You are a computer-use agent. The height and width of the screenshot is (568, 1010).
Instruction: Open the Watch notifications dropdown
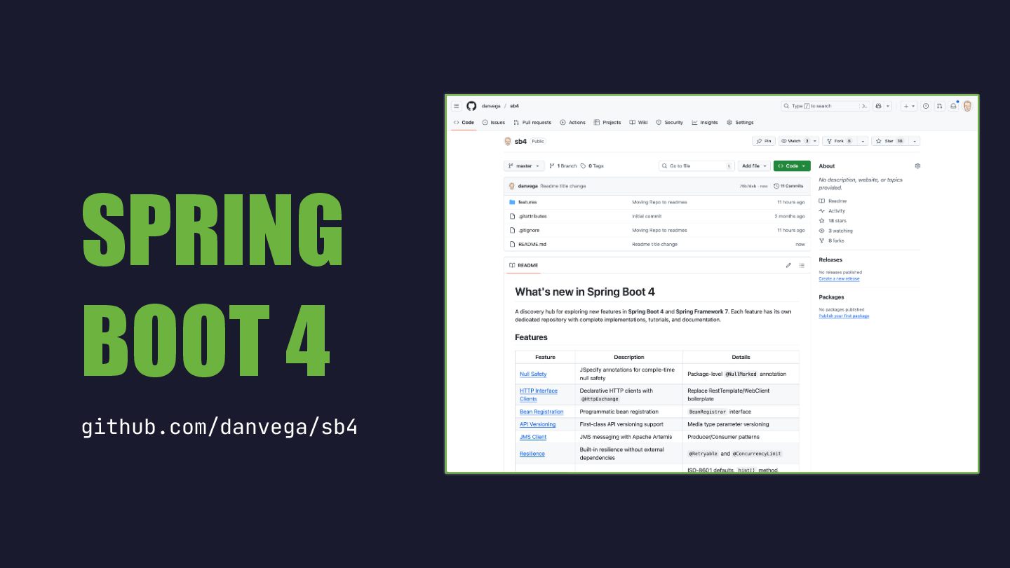798,141
